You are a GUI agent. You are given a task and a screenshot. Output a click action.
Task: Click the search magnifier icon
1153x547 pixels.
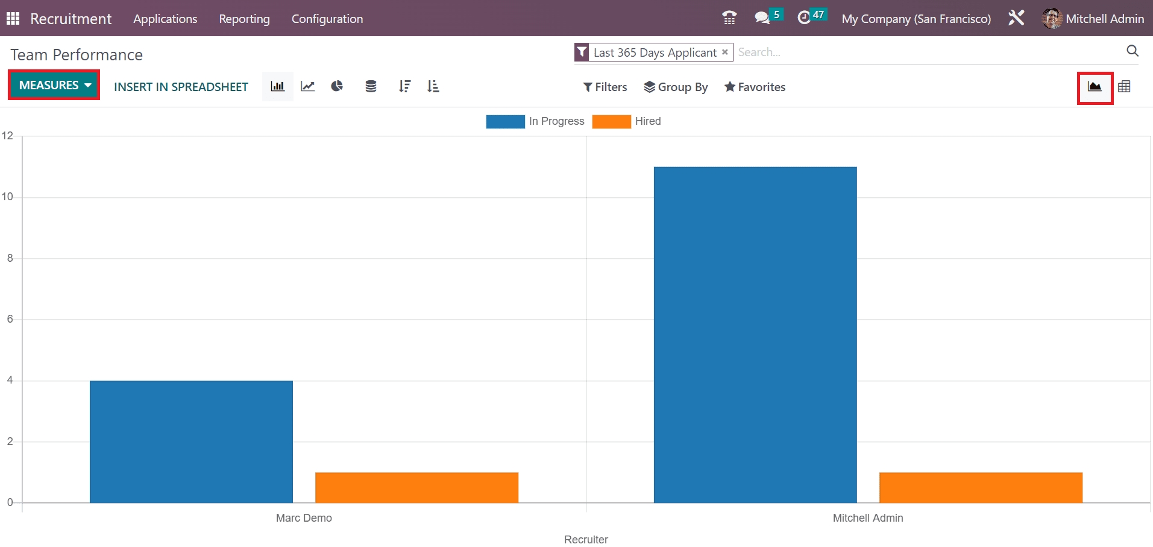point(1133,51)
